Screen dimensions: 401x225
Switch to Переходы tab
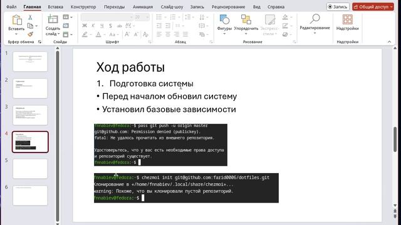pyautogui.click(x=114, y=7)
